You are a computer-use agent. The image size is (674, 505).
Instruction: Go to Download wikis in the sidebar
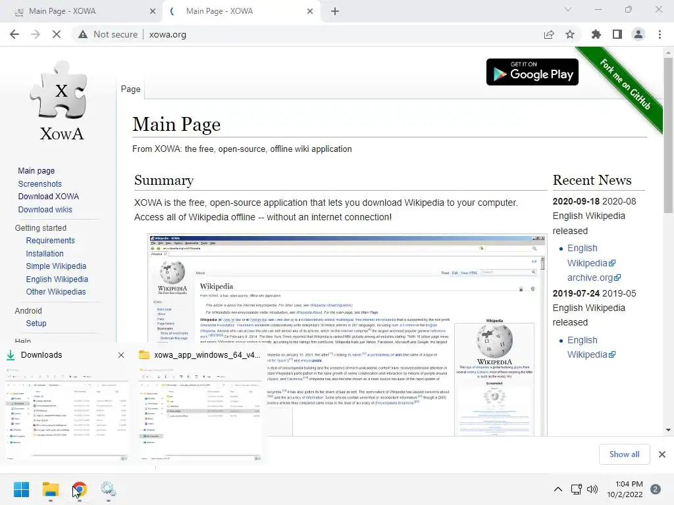45,210
